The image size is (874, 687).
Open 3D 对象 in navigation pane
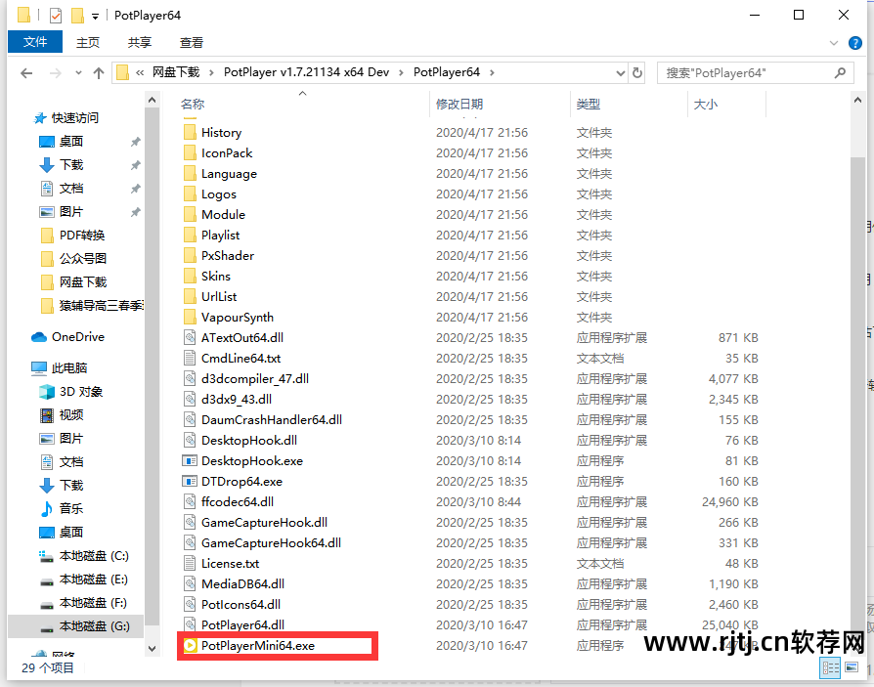click(x=70, y=392)
